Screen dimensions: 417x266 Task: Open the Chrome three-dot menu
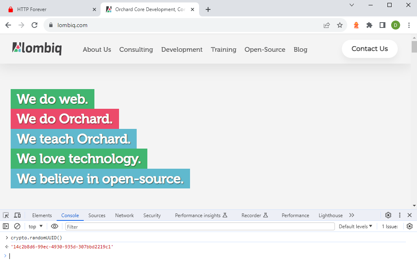pos(409,25)
